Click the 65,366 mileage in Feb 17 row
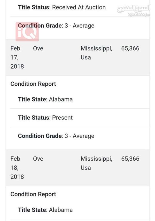155x221 pixels. 130,48
